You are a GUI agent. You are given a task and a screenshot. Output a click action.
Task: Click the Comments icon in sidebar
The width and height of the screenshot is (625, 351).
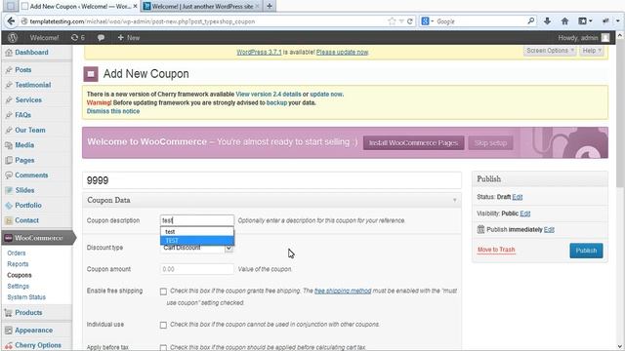tap(9, 175)
